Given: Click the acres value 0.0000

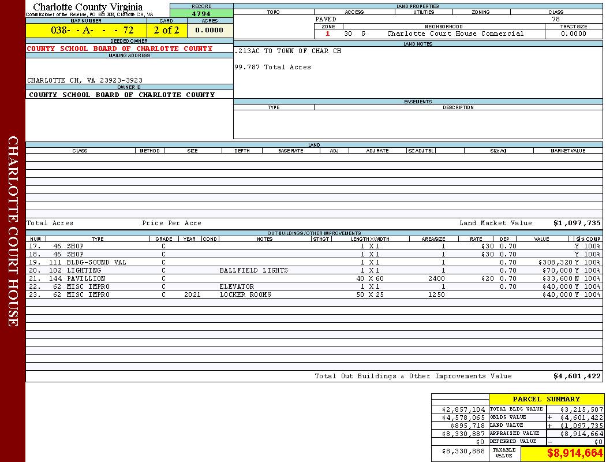Looking at the screenshot, I should click(x=210, y=31).
